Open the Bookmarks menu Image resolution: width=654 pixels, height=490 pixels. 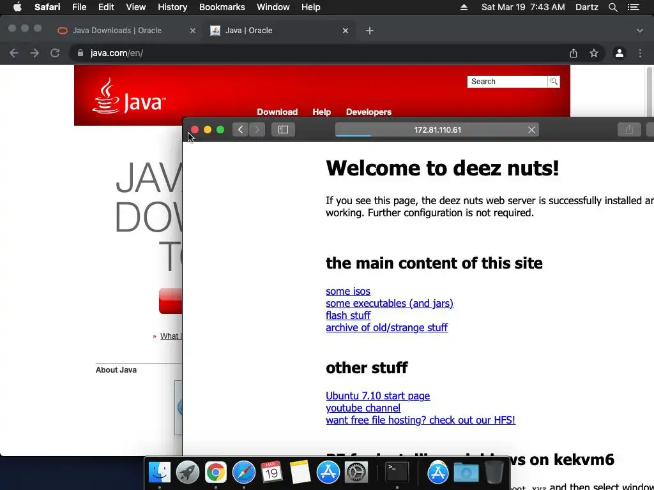(222, 7)
